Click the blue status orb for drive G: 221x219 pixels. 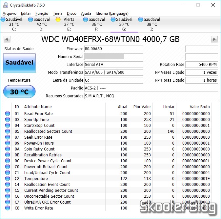pos(113,19)
